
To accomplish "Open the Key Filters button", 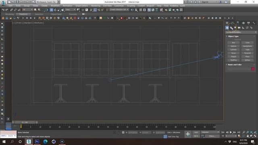I will point(212,136).
